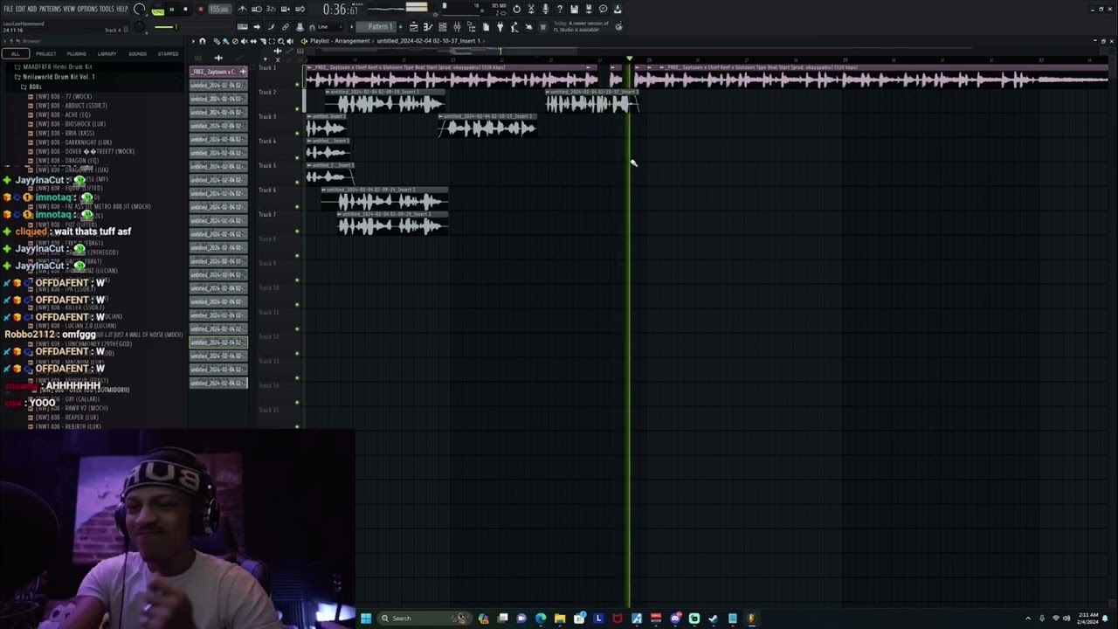Select the Track 1 pink audio clip
This screenshot has width=1118, height=629.
[452, 78]
